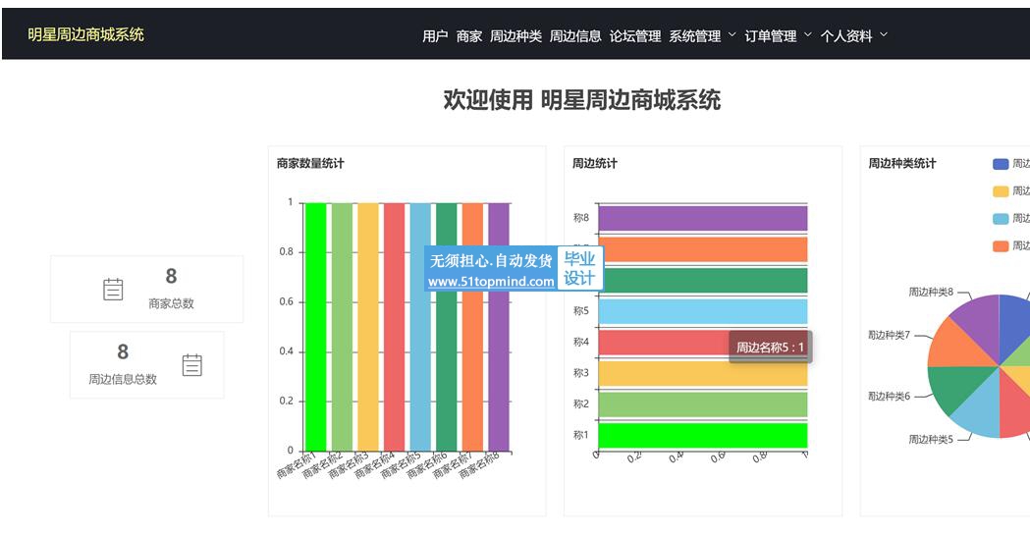1030x537 pixels.
Task: Toggle the orange legend entry in 周边种类统计
Action: 1001,246
